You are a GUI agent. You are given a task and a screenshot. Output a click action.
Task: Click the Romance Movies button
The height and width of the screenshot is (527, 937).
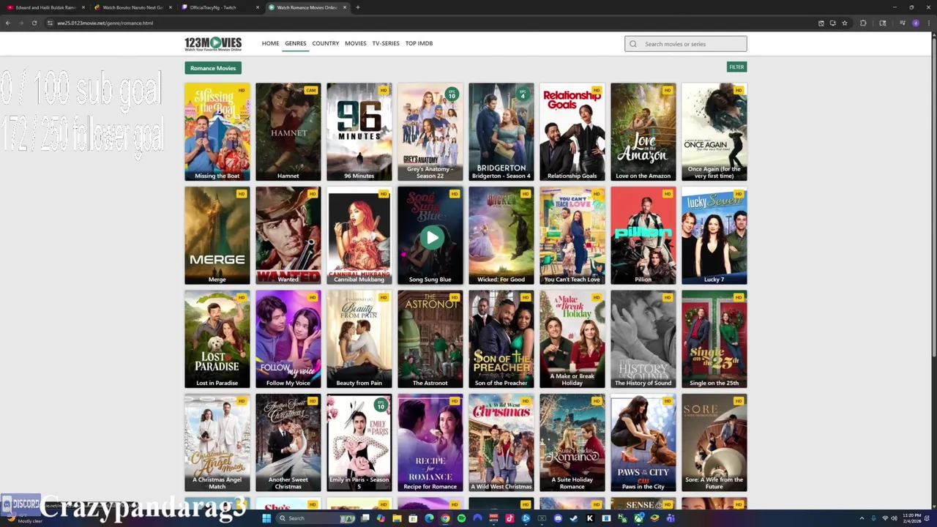pyautogui.click(x=213, y=68)
